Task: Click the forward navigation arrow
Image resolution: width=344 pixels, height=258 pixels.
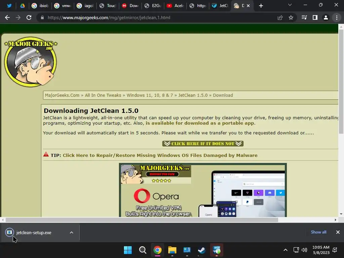Action: 18,17
